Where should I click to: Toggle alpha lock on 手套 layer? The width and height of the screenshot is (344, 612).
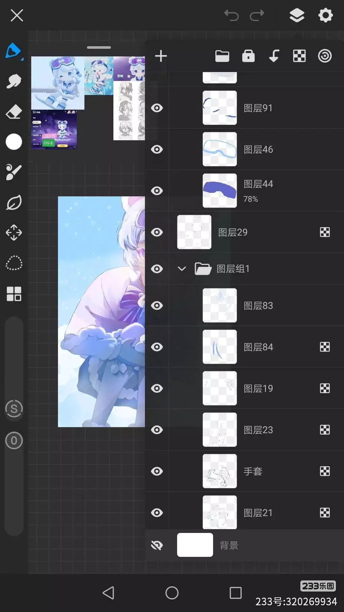pos(325,471)
